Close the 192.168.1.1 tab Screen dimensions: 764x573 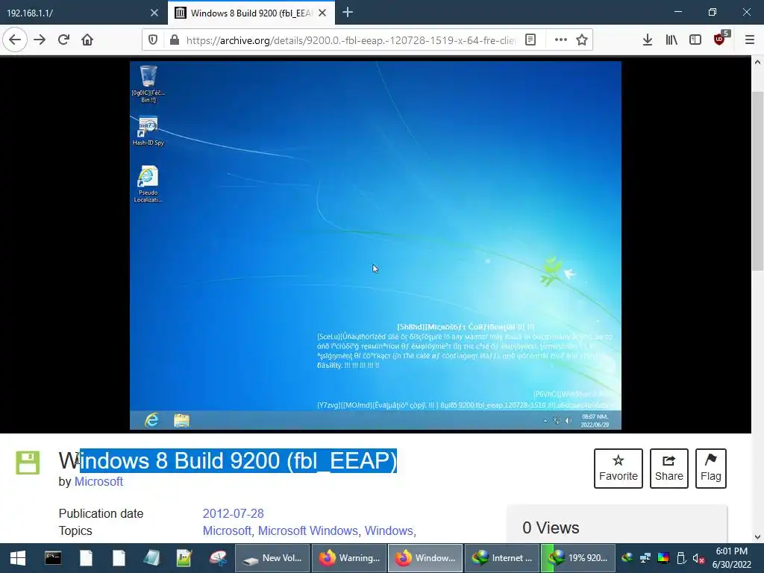click(154, 13)
